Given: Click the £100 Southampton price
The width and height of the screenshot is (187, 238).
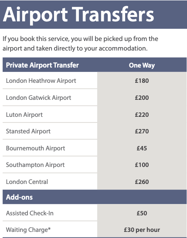Looking at the screenshot, I should [x=142, y=165].
